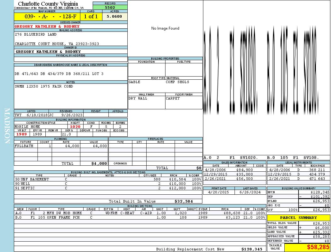Click roof type GABLE
The image size is (331, 252).
click(135, 82)
